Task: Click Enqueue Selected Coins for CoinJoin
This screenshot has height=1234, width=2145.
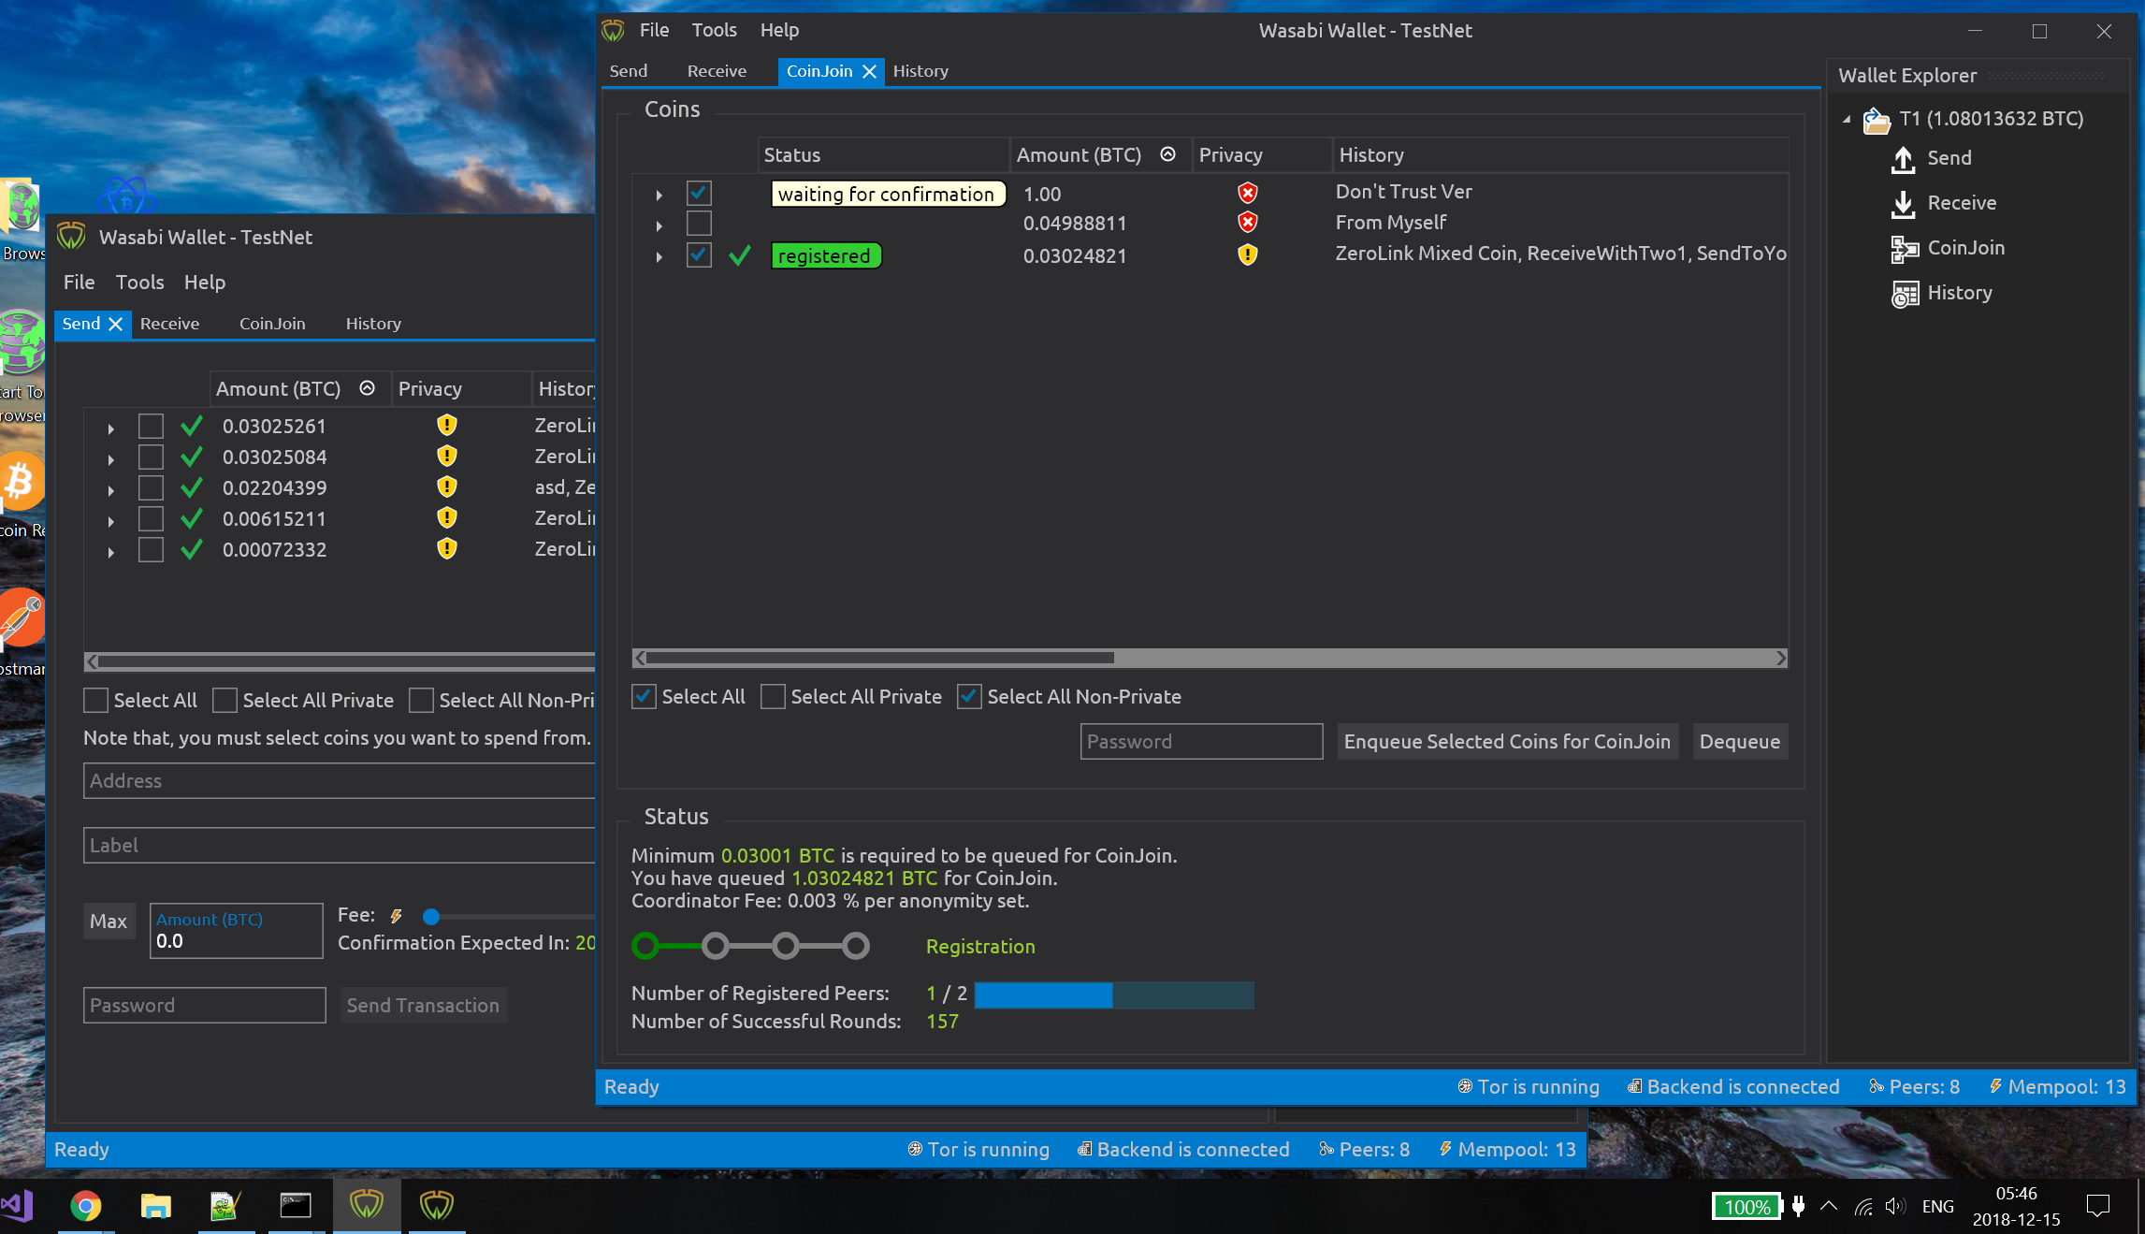Action: [1506, 741]
